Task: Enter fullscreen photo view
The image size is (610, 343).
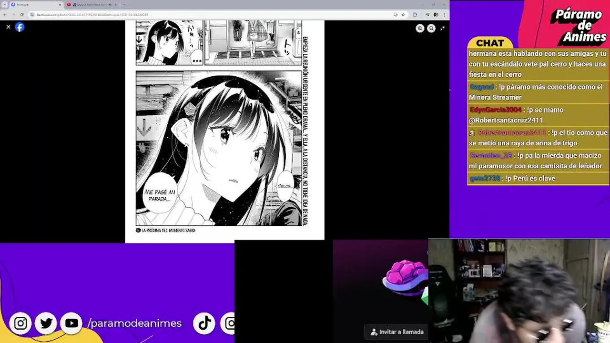Action: pos(443,28)
